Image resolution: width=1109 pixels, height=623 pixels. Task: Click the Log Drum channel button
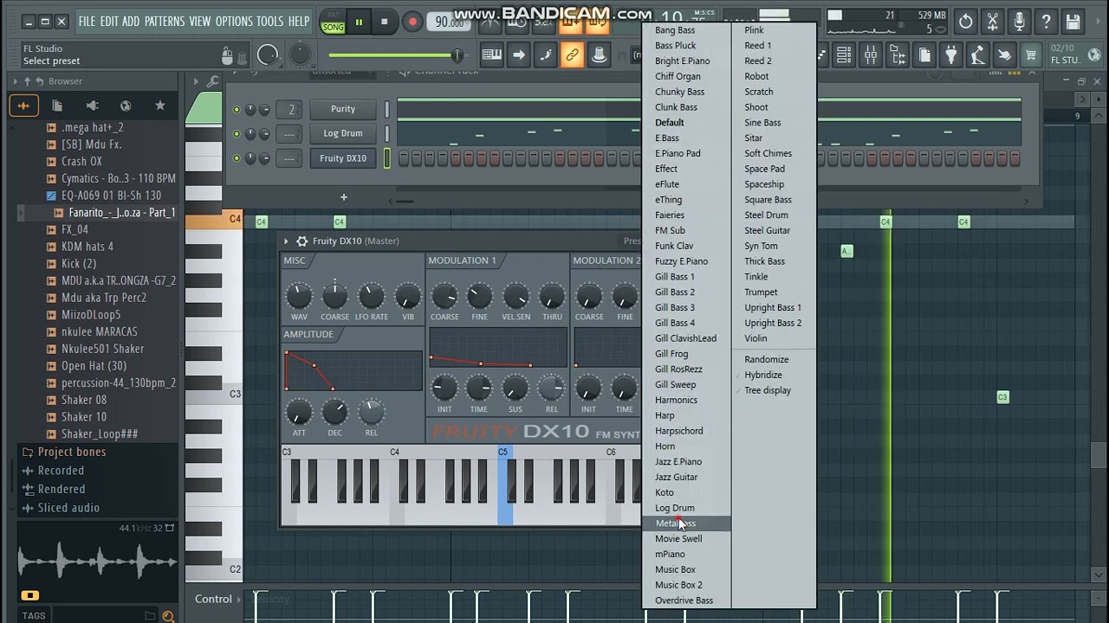[x=343, y=133]
